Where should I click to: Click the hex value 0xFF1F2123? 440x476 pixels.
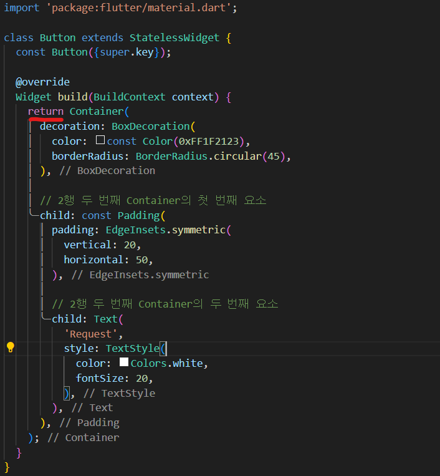(209, 141)
